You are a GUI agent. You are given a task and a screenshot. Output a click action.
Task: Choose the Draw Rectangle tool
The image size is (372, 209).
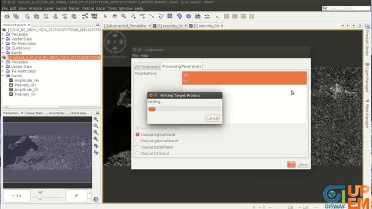[x=170, y=16]
